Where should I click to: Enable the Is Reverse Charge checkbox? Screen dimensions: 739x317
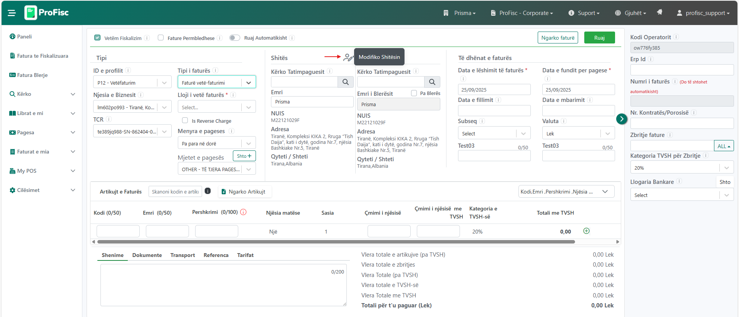[x=185, y=120]
